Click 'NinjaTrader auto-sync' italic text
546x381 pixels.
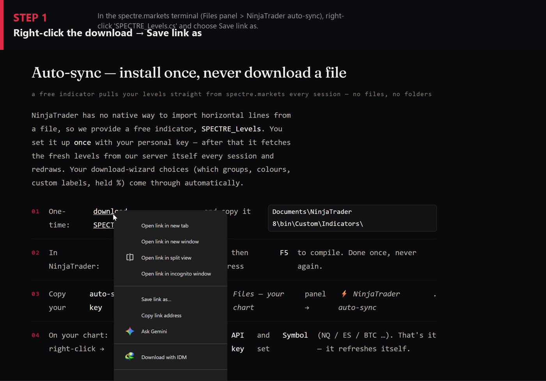click(x=369, y=300)
